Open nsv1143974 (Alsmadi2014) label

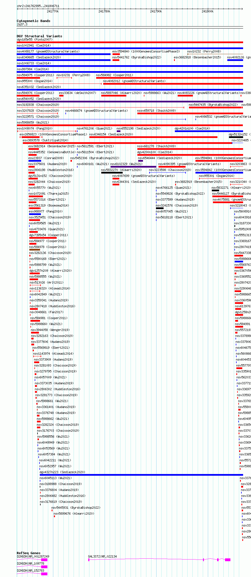[x=53, y=354]
